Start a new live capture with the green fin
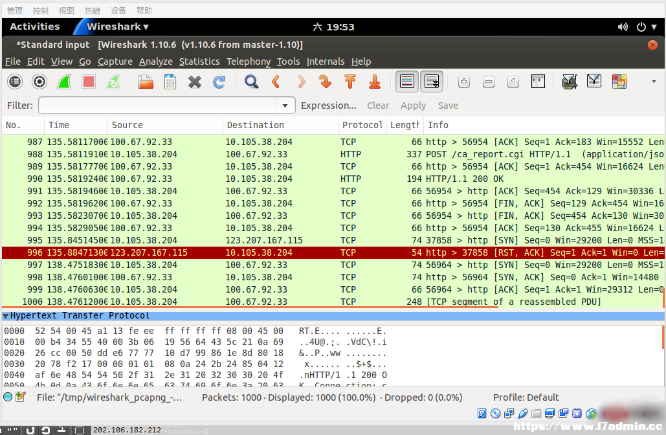Screen dimensions: 666x435 click(x=64, y=82)
